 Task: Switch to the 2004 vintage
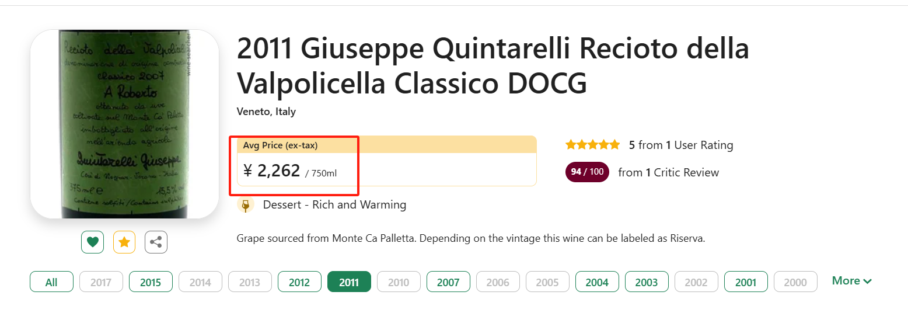click(x=597, y=282)
